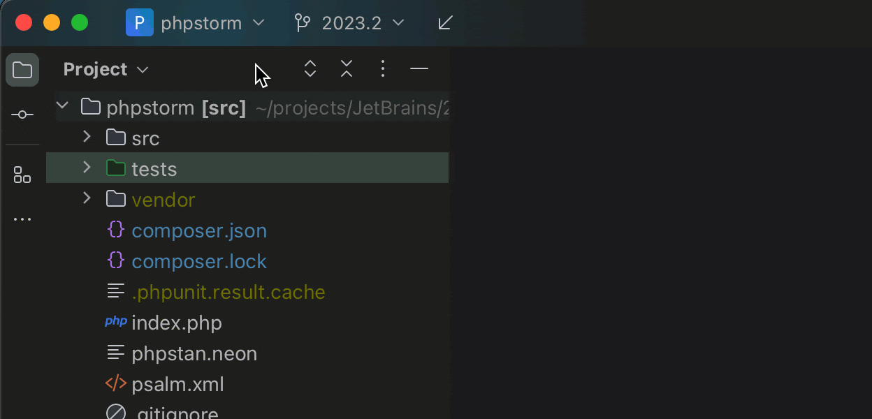
Task: Expand the src folder
Action: pyautogui.click(x=87, y=137)
